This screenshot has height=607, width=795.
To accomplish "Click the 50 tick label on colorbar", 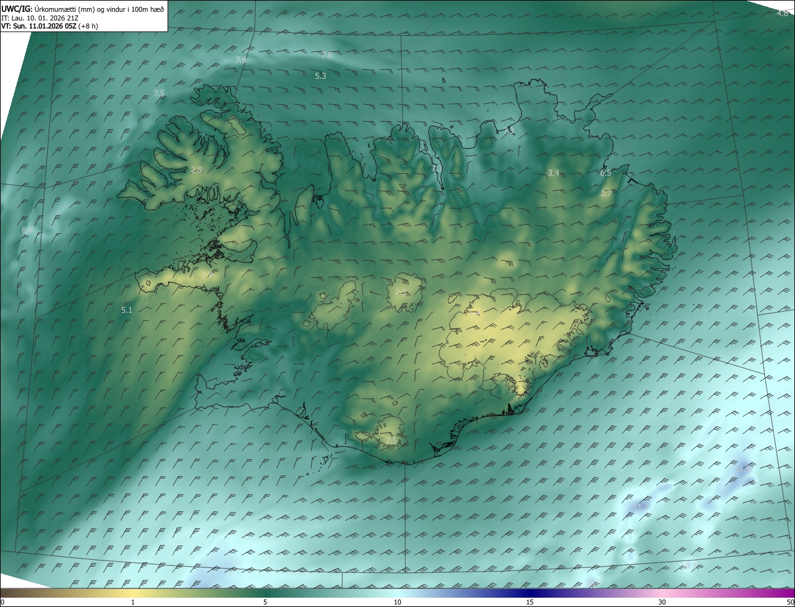I will coord(790,602).
